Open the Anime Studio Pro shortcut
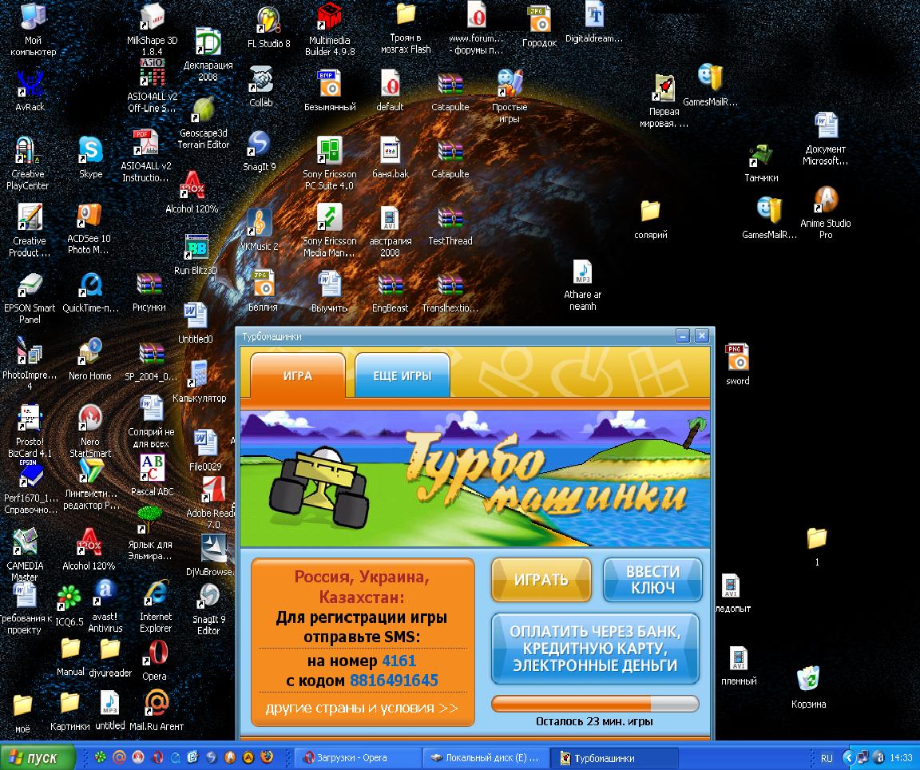 pos(826,201)
